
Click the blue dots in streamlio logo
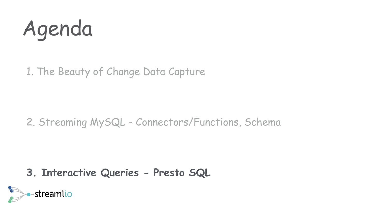pos(11,189)
